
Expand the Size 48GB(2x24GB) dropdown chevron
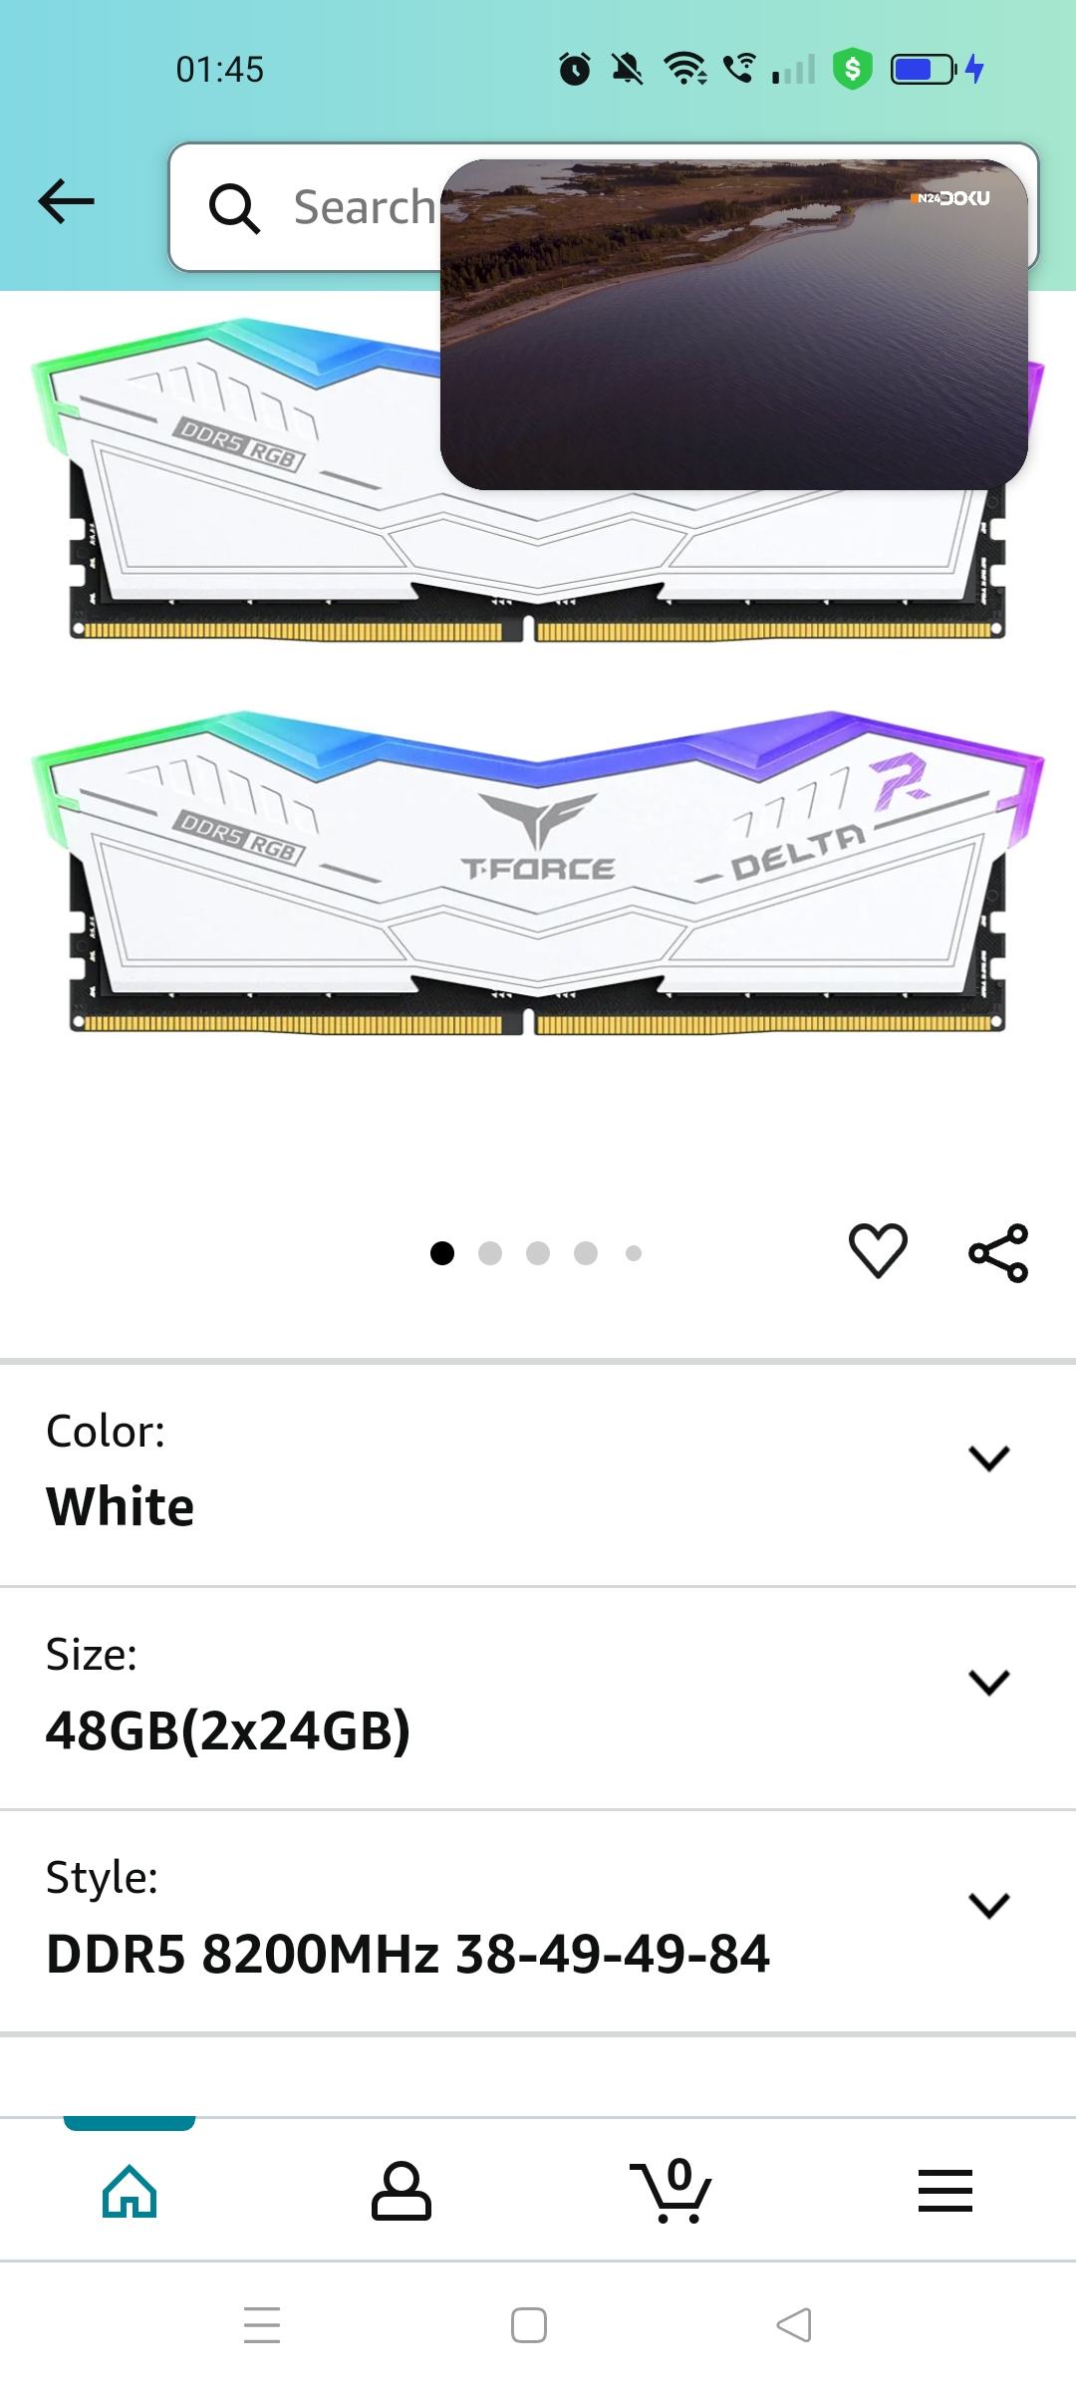[989, 1682]
